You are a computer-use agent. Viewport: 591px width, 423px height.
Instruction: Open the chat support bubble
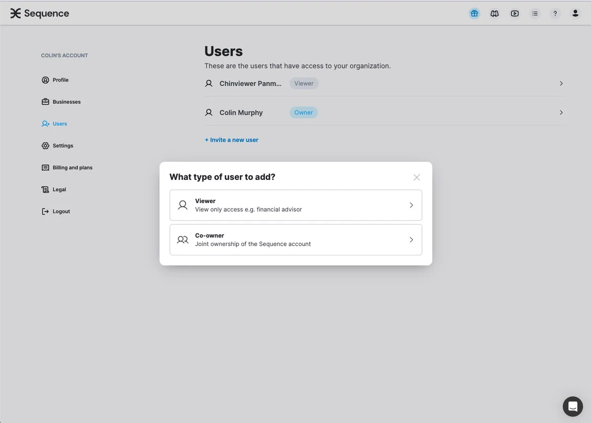(573, 406)
